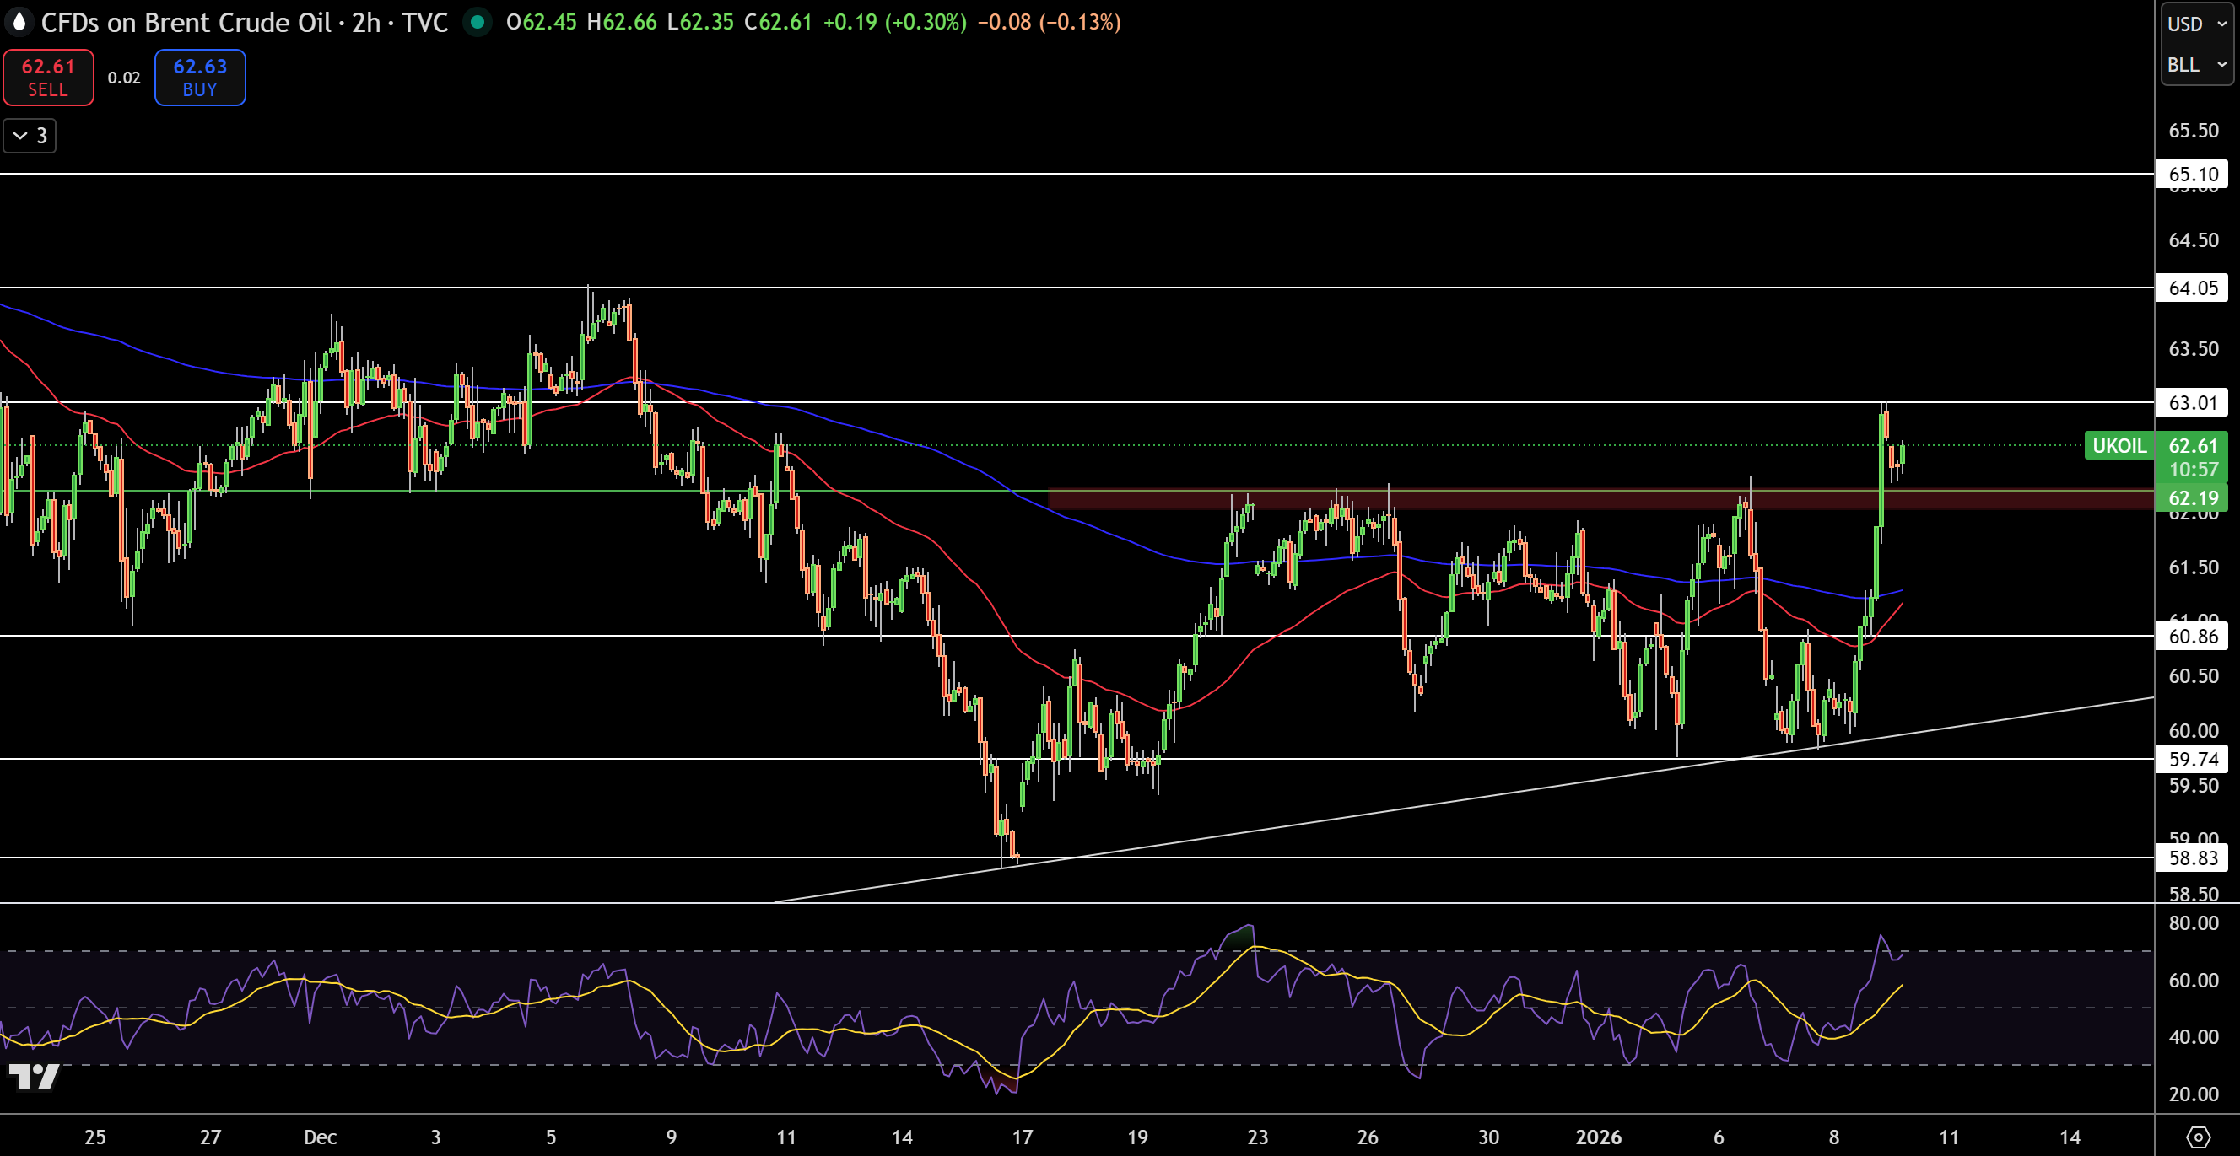Click the green 62.19 price label
The height and width of the screenshot is (1156, 2240).
click(2192, 498)
